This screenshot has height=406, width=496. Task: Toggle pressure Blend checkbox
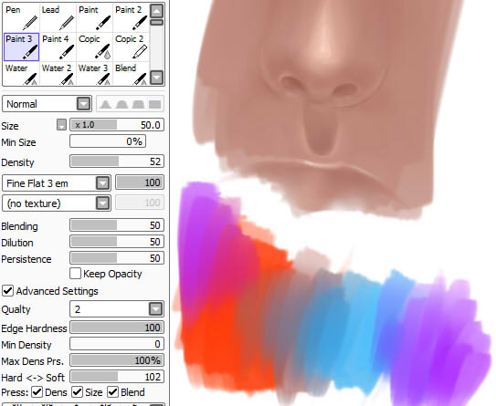112,392
